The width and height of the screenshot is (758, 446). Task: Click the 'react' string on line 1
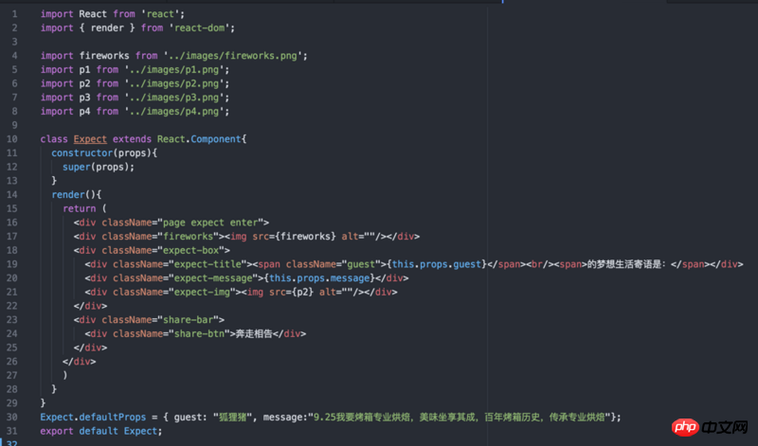[x=160, y=14]
